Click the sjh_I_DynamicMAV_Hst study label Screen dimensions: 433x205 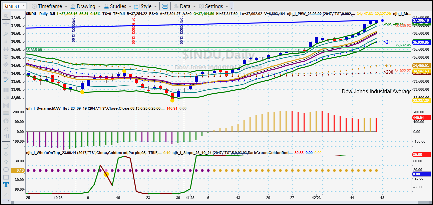point(95,108)
